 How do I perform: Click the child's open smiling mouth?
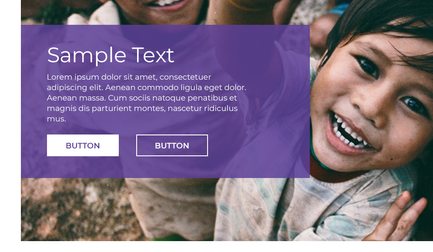pyautogui.click(x=349, y=133)
